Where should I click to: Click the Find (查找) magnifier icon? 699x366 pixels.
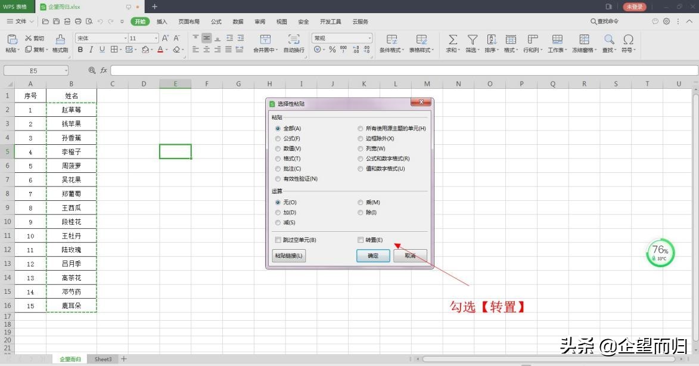(609, 40)
